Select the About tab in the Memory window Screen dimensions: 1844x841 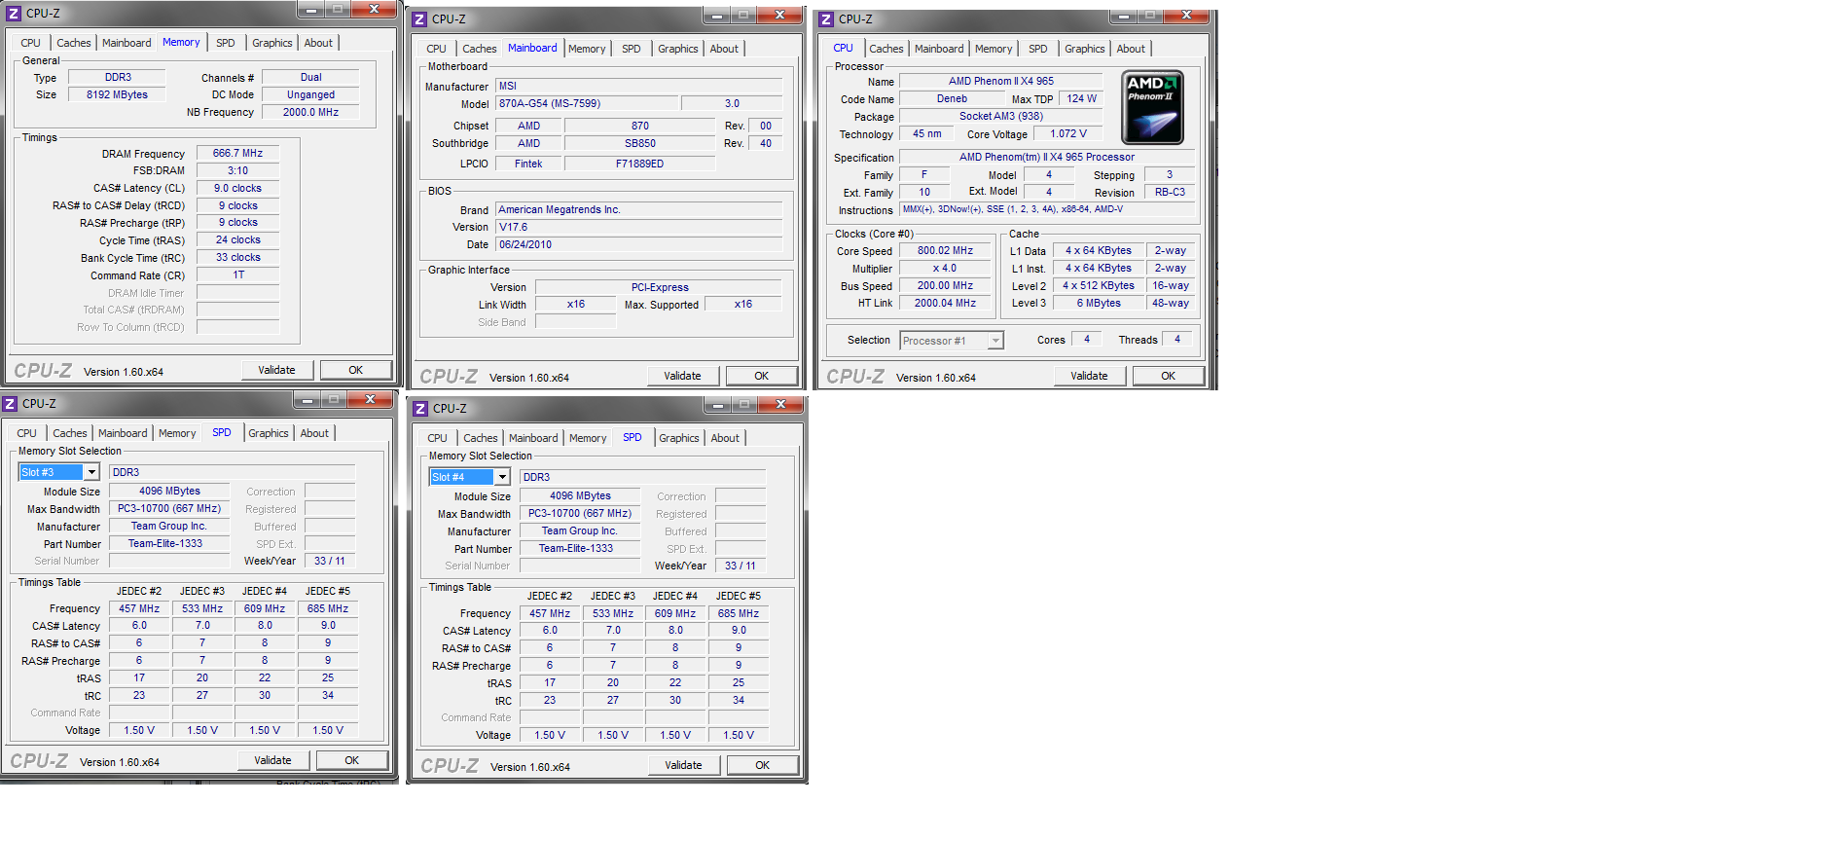(318, 43)
